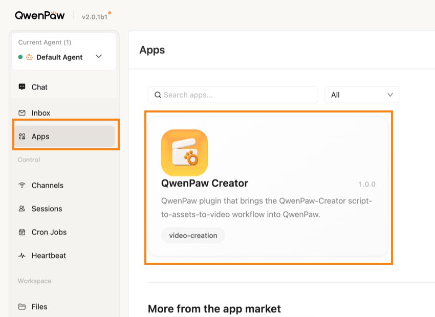Click the arrow on the All filter
The image size is (435, 317).
pos(390,95)
